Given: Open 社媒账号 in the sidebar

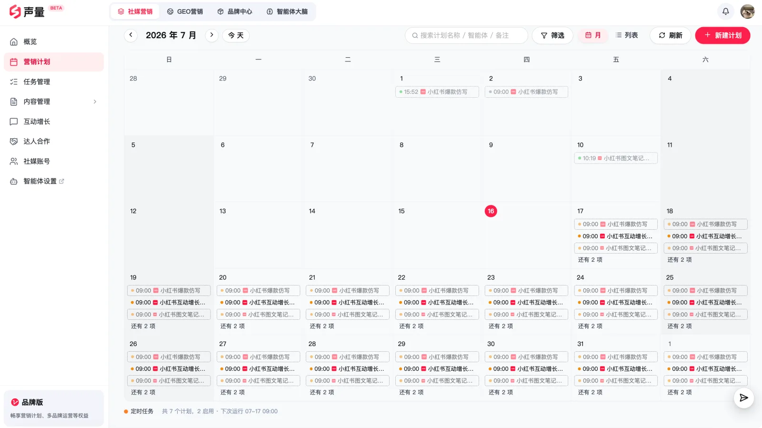Looking at the screenshot, I should click(x=54, y=162).
